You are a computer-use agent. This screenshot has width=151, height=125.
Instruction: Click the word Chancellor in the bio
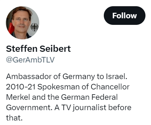[110, 87]
